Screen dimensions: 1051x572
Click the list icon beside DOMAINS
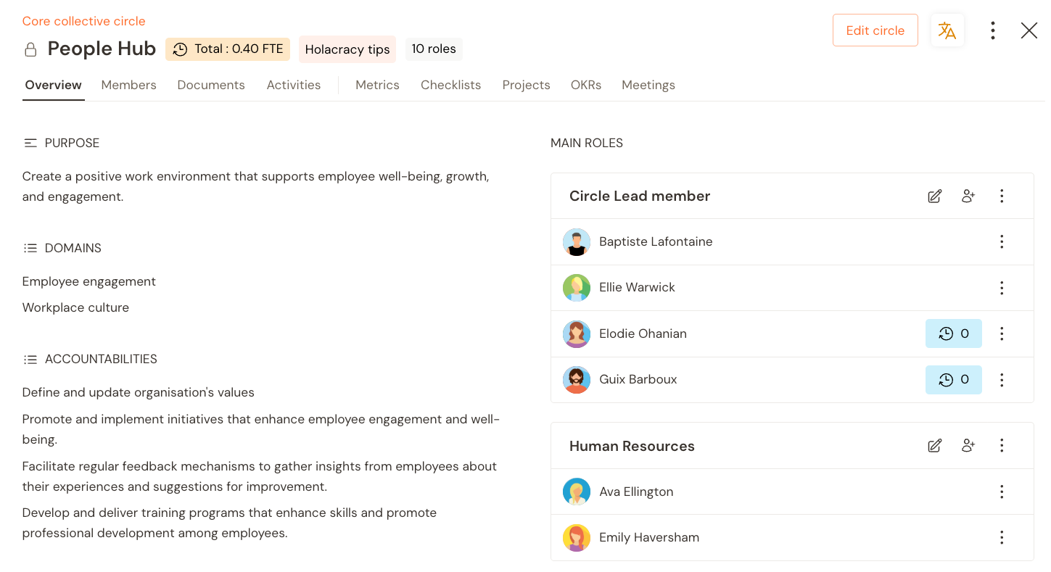click(30, 247)
